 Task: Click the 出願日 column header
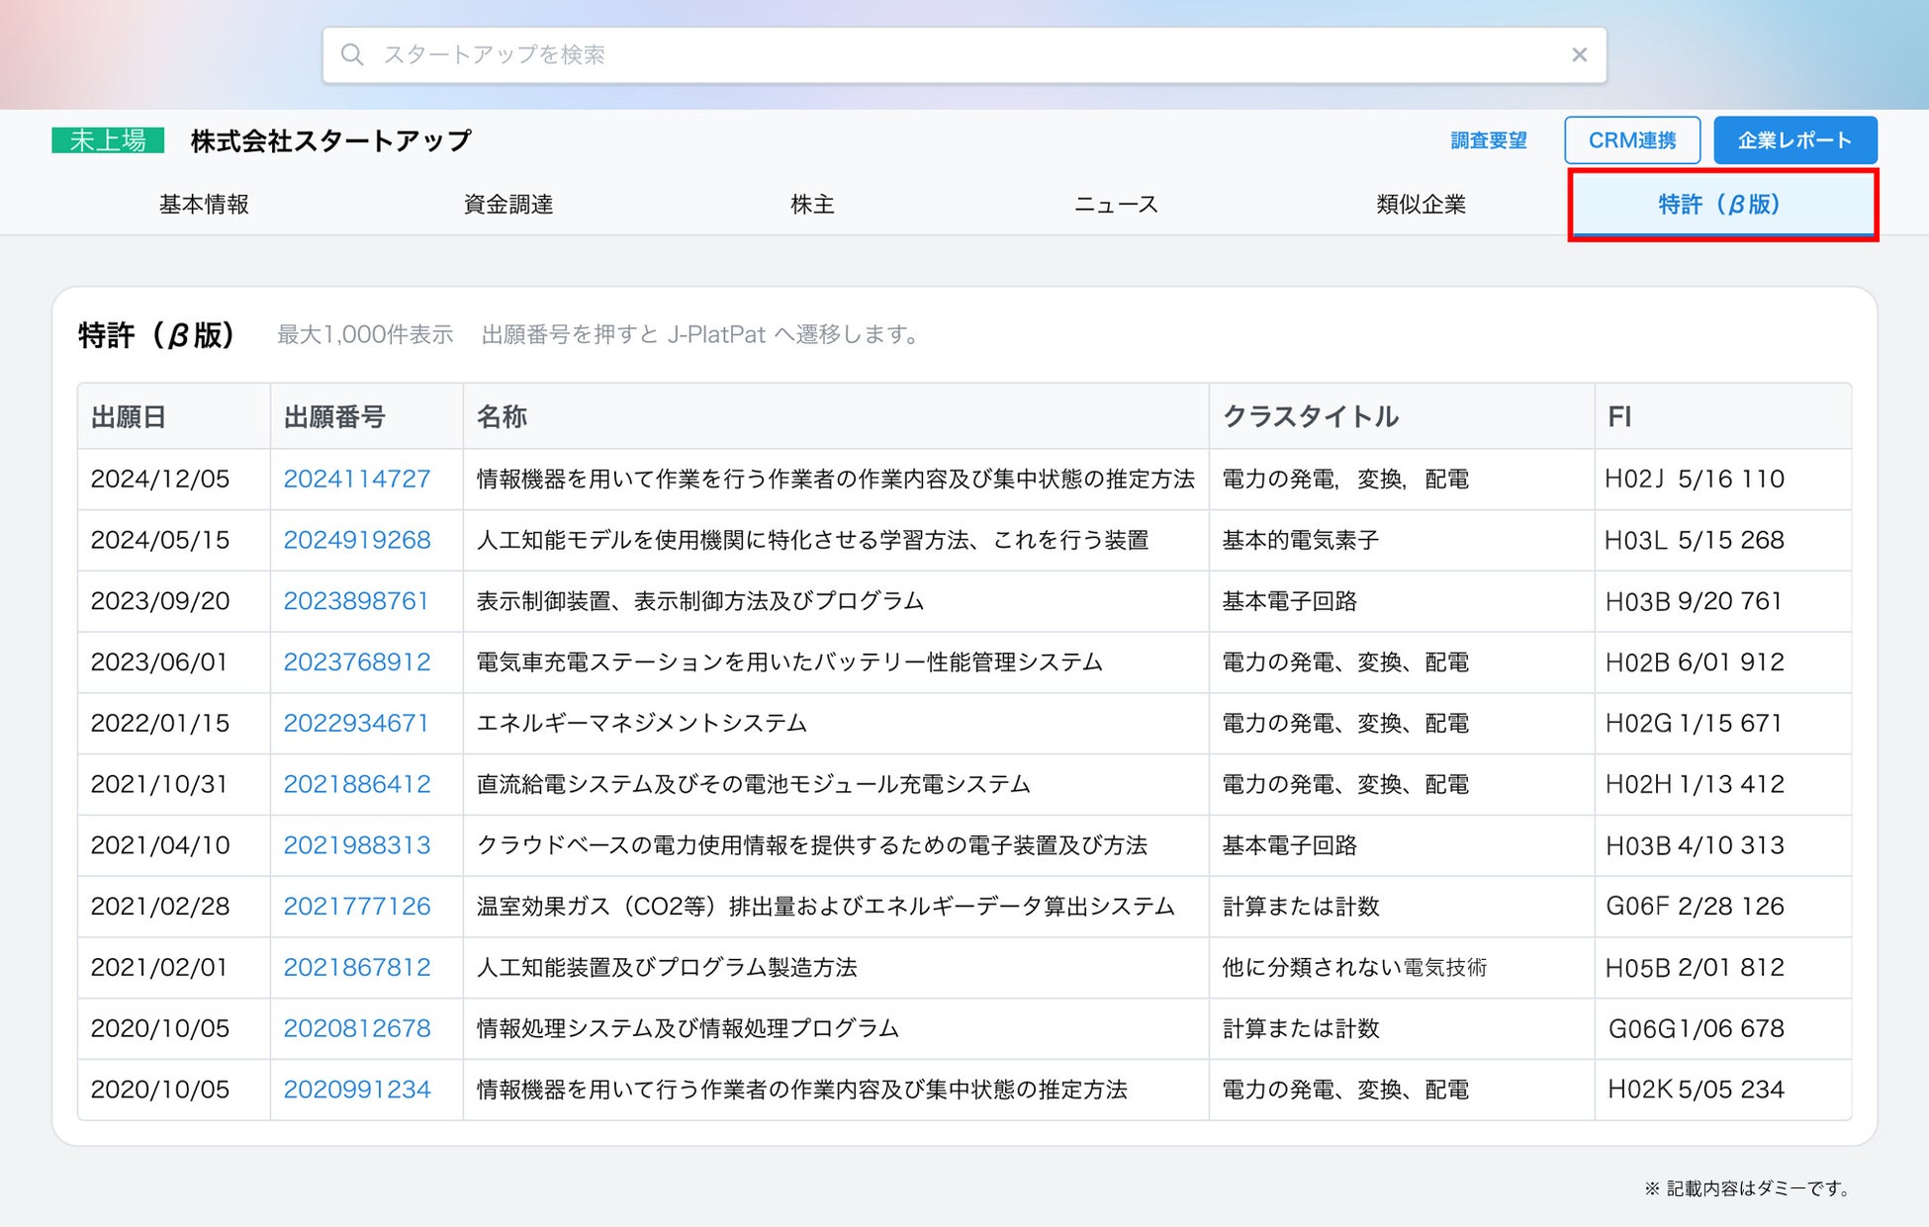coord(129,417)
